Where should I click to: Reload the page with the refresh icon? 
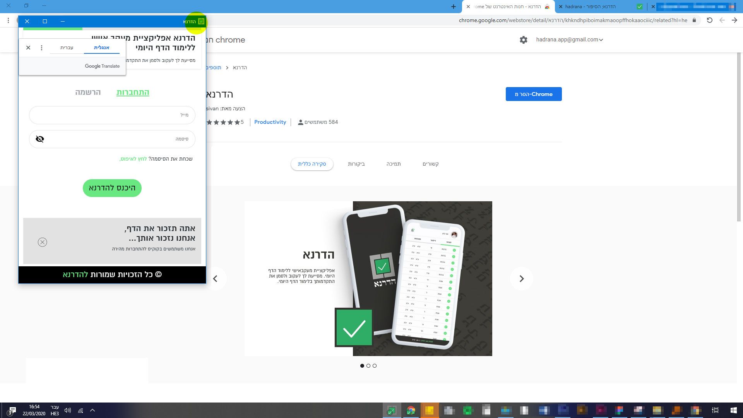tap(709, 20)
